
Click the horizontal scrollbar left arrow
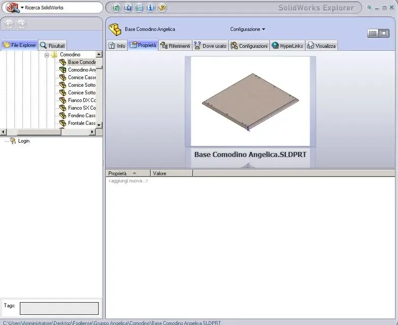click(3, 132)
